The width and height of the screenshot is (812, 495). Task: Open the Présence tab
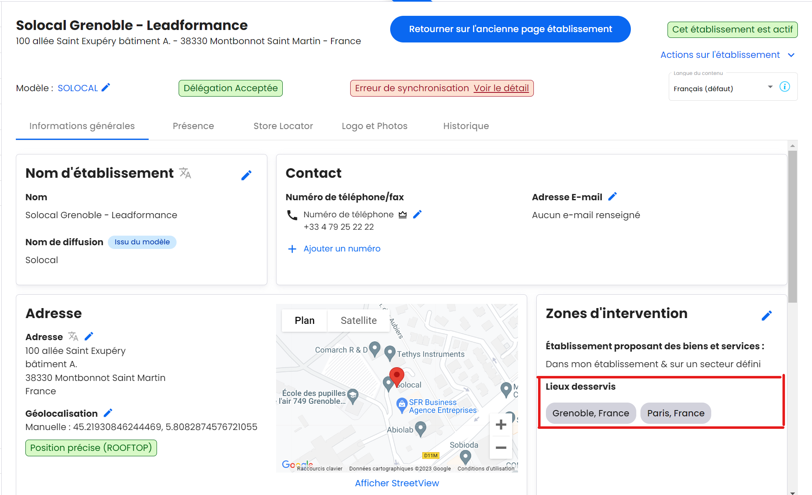click(193, 126)
